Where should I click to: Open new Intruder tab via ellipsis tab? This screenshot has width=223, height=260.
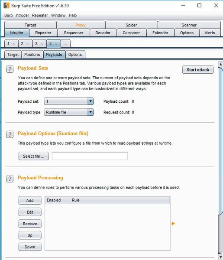[x=66, y=44]
